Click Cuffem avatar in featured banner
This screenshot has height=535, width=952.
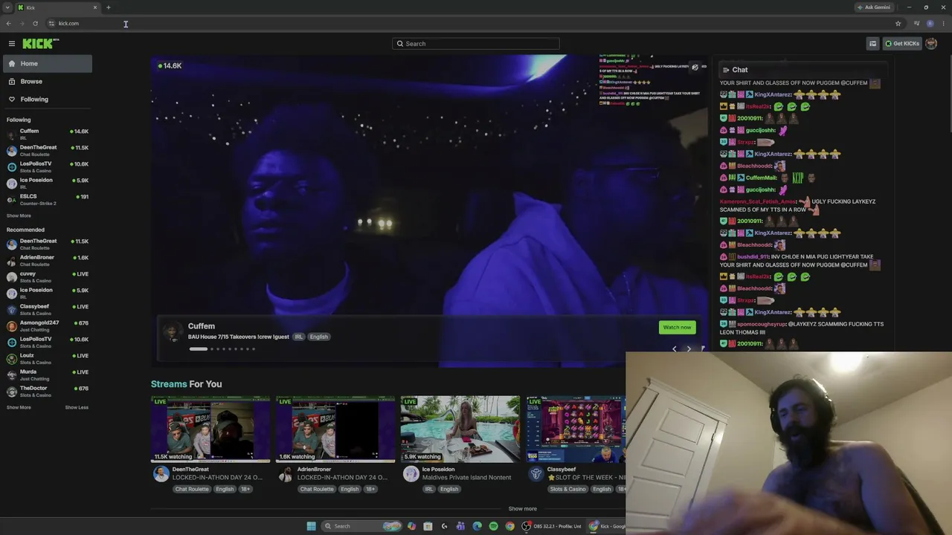pos(173,331)
